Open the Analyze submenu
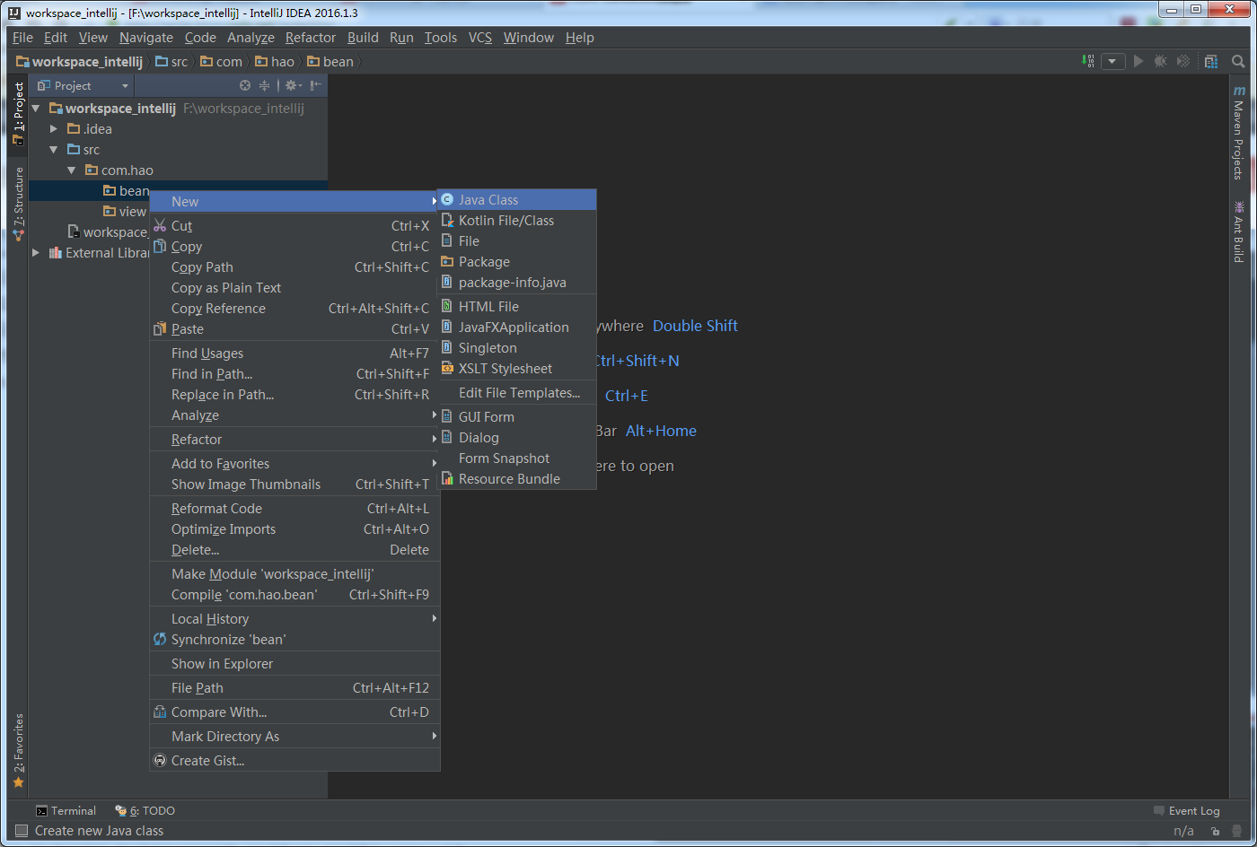1257x847 pixels. [294, 415]
